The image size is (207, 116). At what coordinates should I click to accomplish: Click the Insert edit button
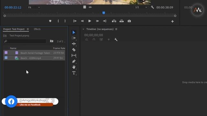point(114,21)
